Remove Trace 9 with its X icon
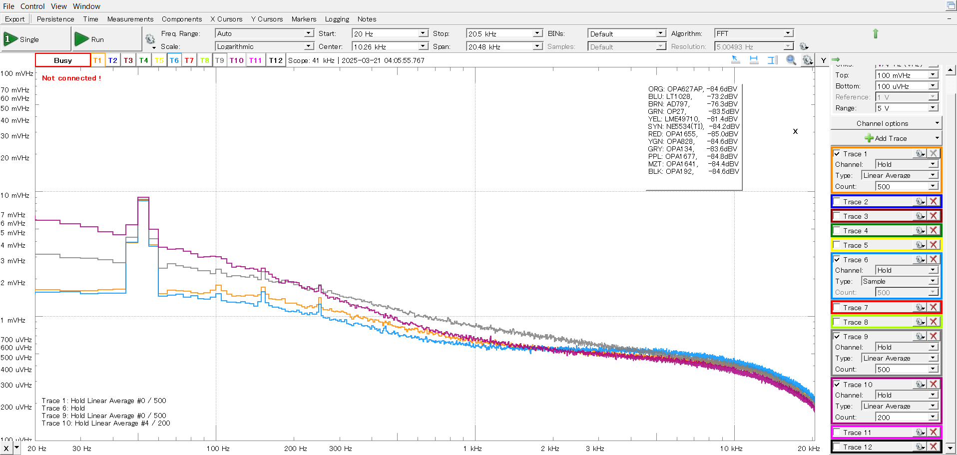957x455 pixels. pos(933,336)
